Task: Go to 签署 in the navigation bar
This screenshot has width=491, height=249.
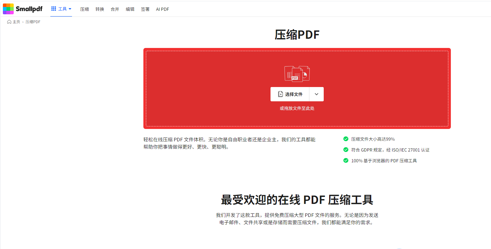Action: click(145, 9)
